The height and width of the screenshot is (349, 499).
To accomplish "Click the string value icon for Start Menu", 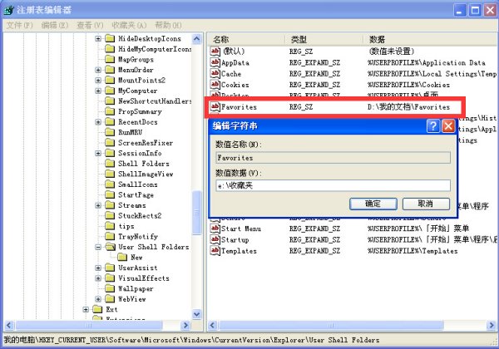I will pos(215,229).
